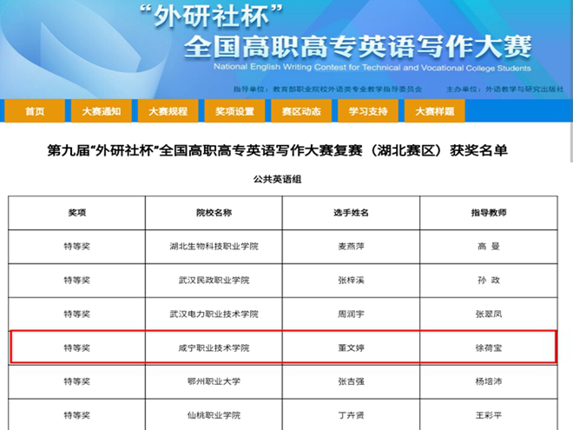Select the 仙桃职业学院 cell
573x430 pixels.
214,415
